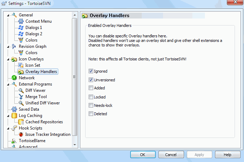Select the Dialogs 2 entry
This screenshot has width=244, height=162.
(34, 34)
